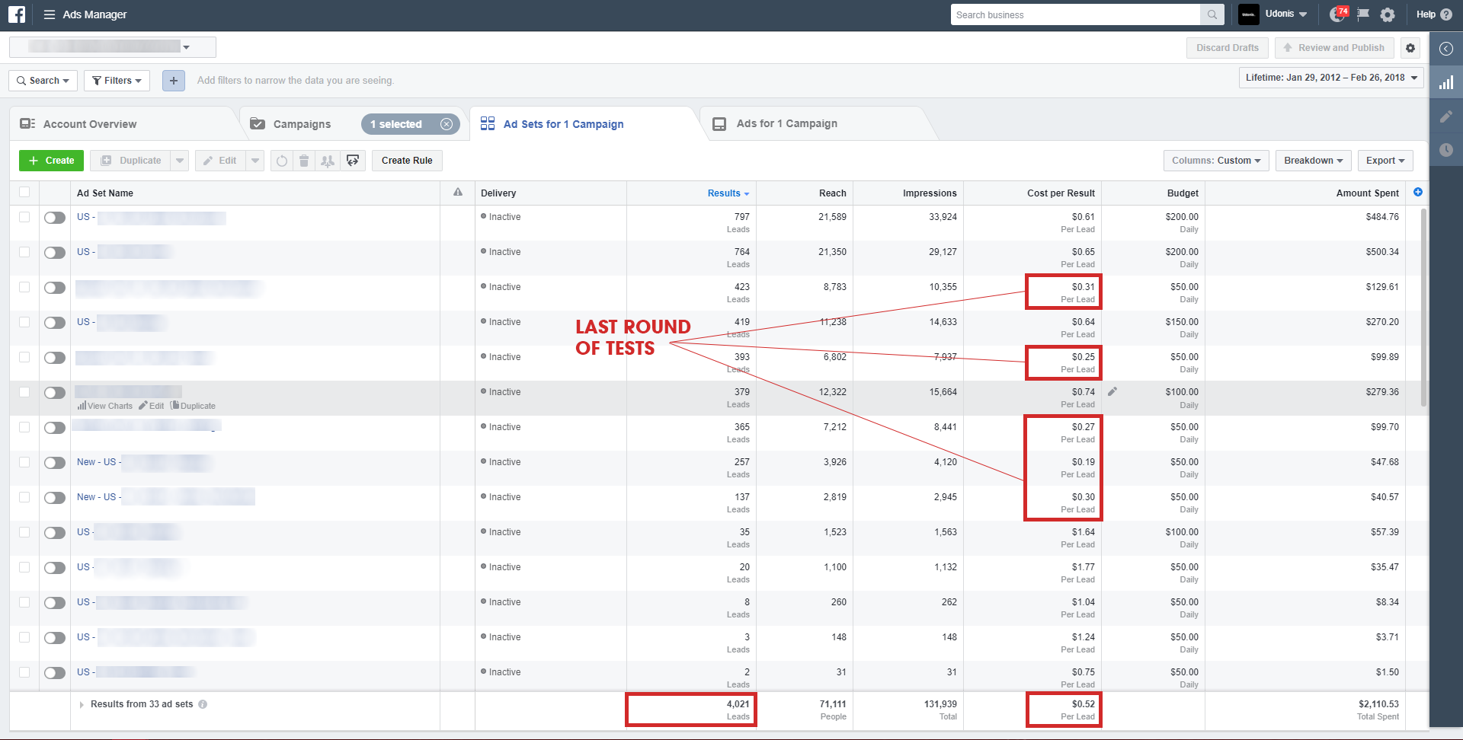
Task: Open the Ads Manager hamburger menu
Action: (x=50, y=14)
